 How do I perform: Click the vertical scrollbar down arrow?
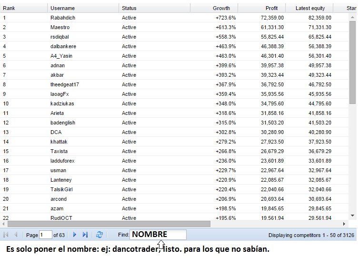(352, 216)
